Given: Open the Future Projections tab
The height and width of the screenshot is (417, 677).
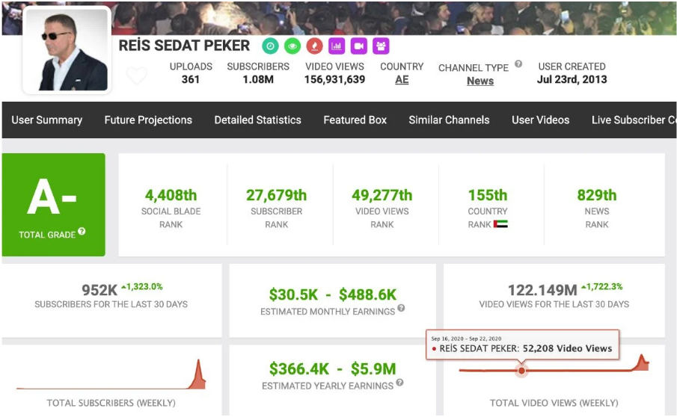Looking at the screenshot, I should pos(148,120).
